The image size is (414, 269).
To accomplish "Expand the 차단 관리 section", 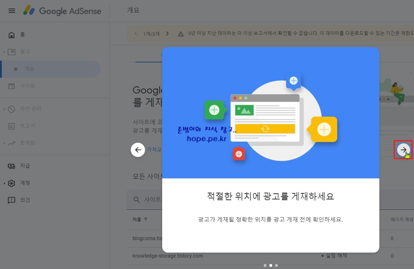I will 4,109.
